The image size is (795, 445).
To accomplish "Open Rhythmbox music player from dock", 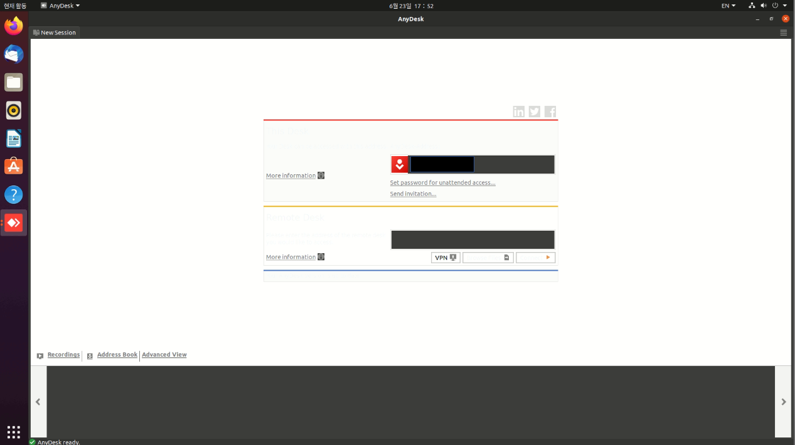I will [14, 111].
